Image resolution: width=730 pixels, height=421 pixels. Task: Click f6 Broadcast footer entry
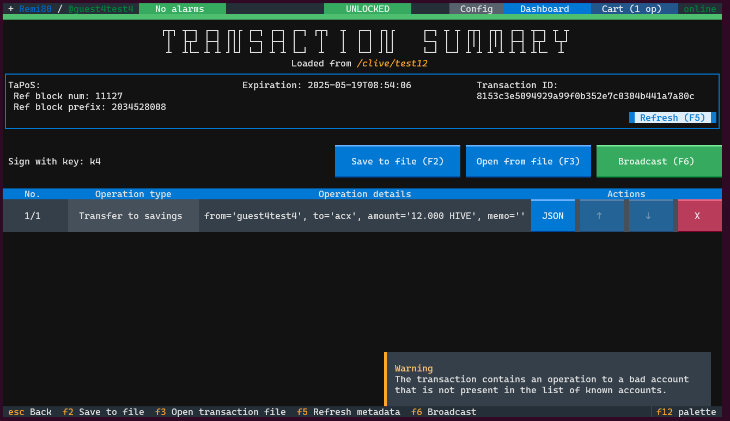click(444, 412)
